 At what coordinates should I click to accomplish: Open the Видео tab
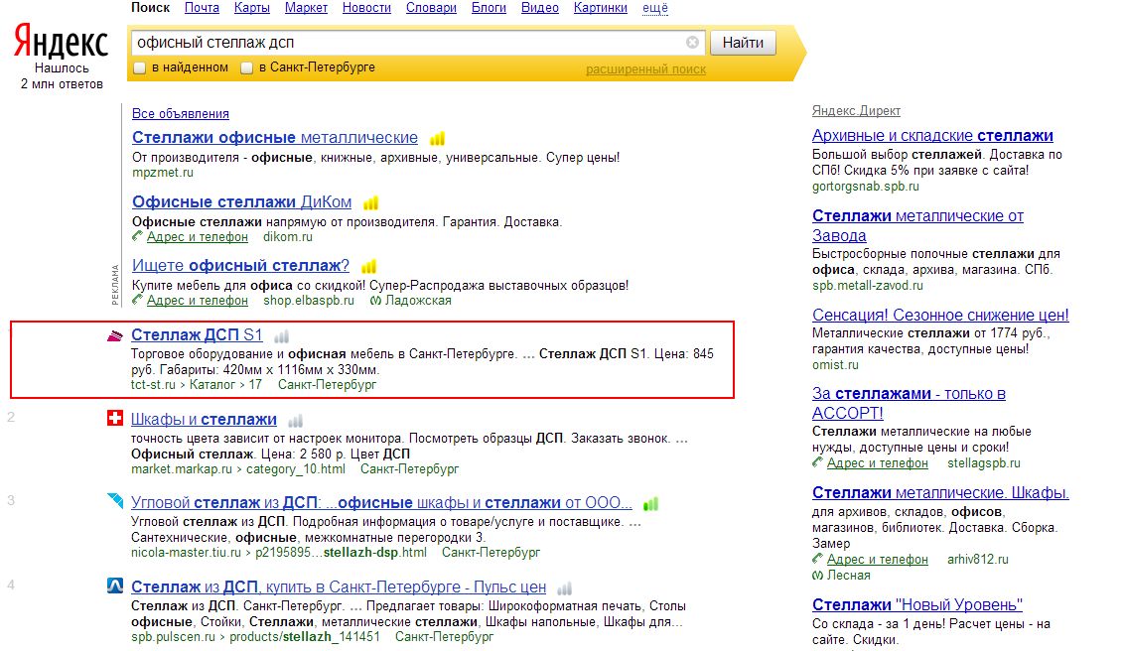click(x=540, y=8)
